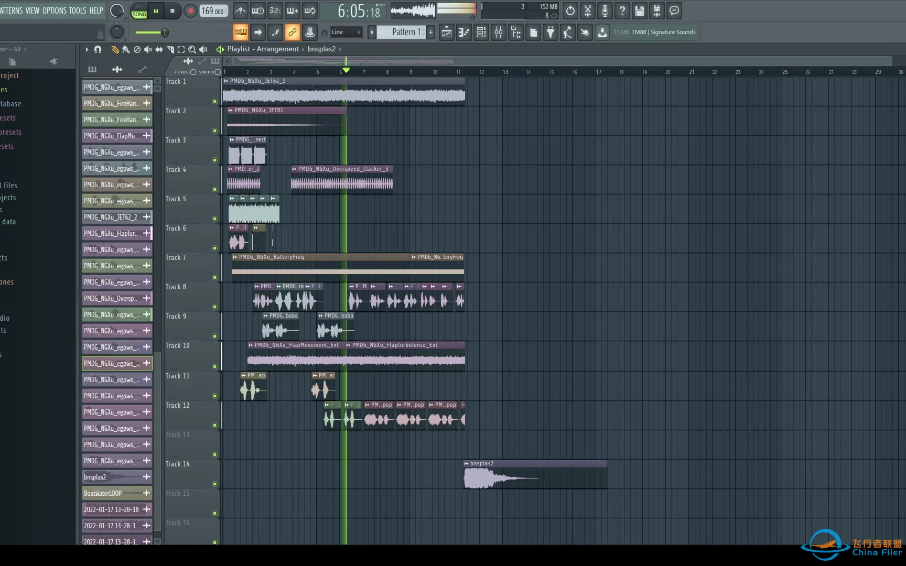The height and width of the screenshot is (566, 906).
Task: Toggle the PAT/SONG mode switch
Action: [x=139, y=11]
